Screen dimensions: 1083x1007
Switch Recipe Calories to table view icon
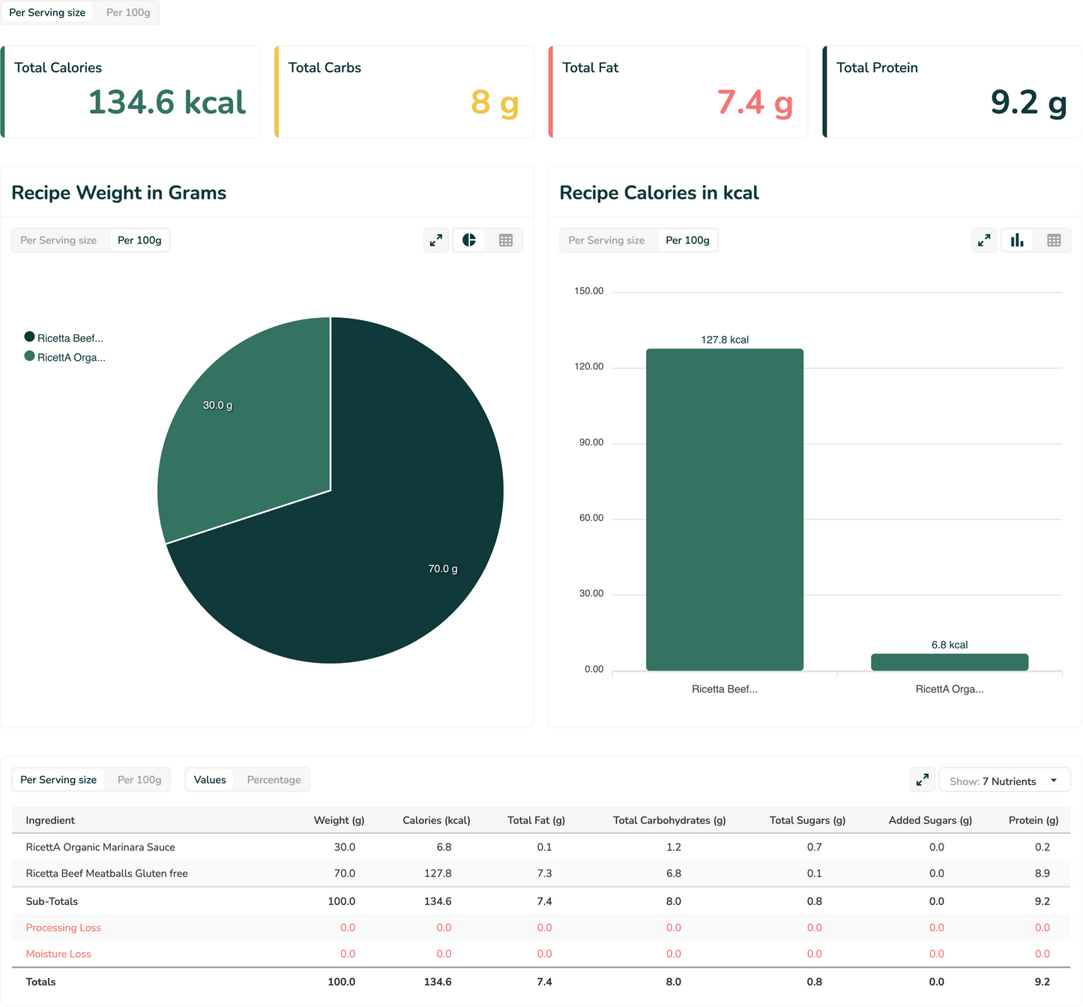pyautogui.click(x=1054, y=240)
